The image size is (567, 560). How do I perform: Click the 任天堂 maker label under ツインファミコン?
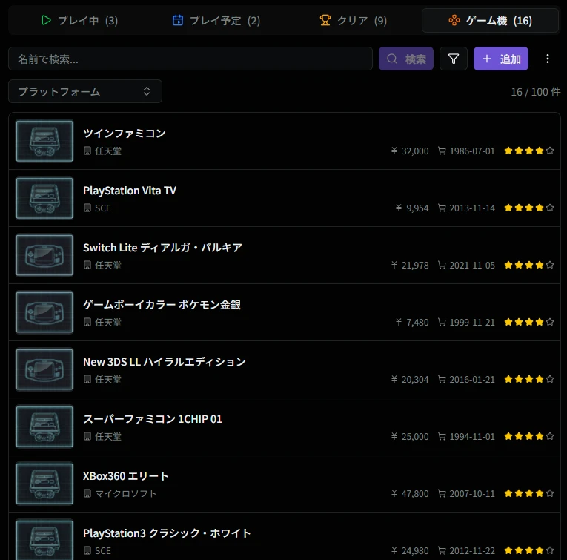pos(107,151)
